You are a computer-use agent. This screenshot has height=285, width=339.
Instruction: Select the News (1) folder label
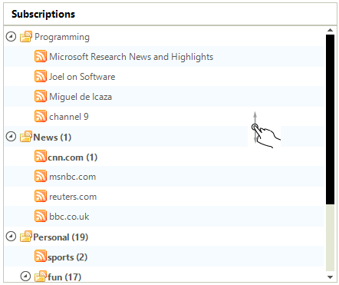[x=52, y=138]
